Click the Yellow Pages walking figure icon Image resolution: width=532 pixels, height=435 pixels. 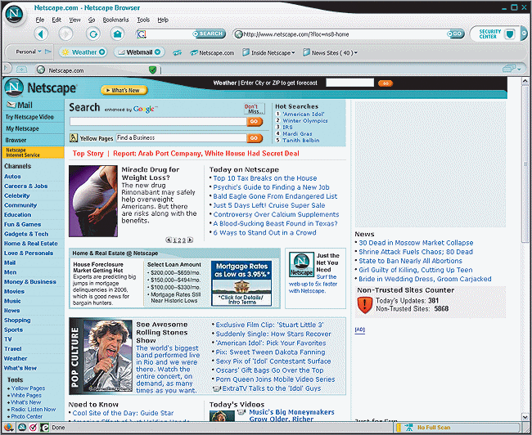click(x=74, y=137)
